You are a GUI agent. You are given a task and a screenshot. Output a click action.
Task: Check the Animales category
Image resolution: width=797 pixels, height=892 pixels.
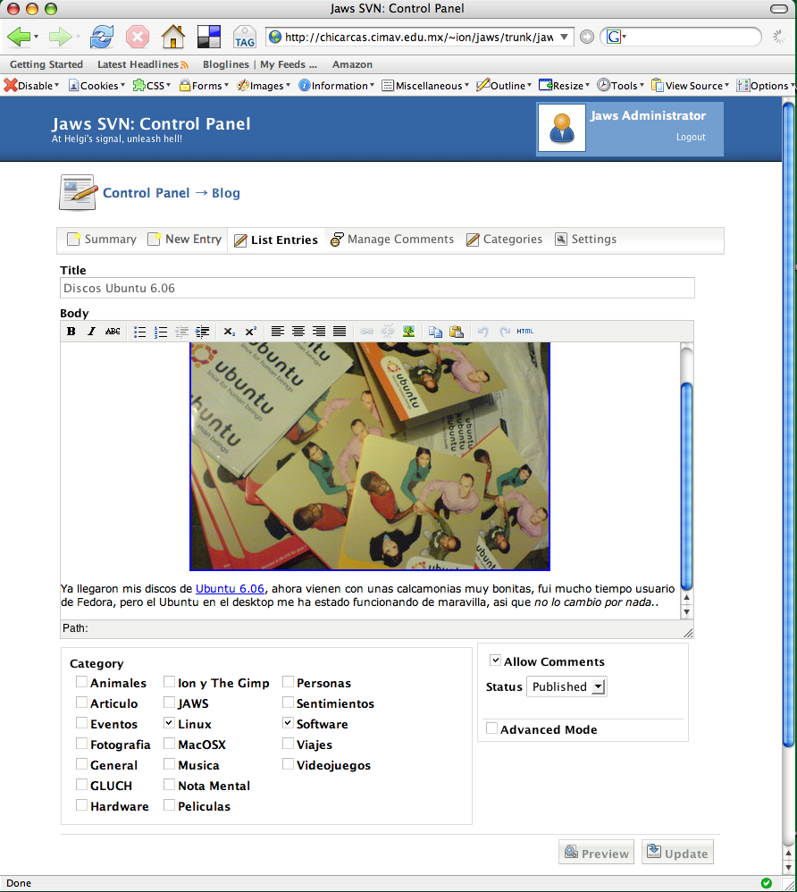(82, 682)
